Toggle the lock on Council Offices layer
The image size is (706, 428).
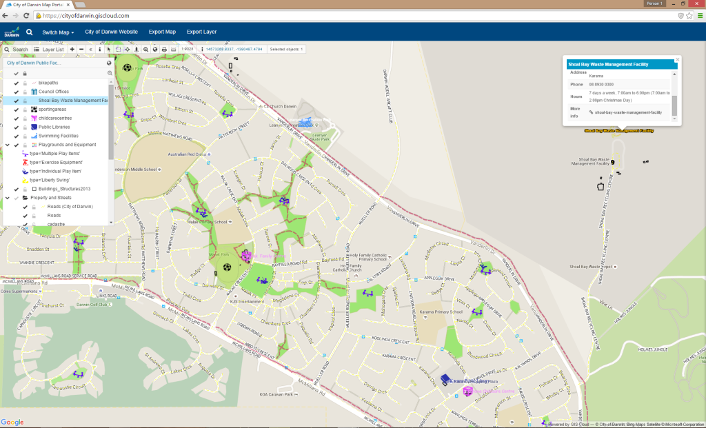click(25, 92)
